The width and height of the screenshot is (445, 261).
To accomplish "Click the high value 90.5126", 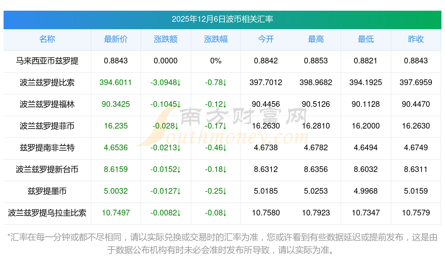I will point(316,104).
